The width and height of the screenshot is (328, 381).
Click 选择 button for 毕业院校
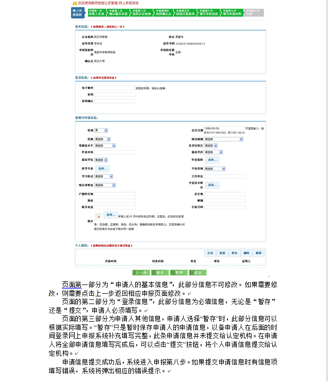coord(212,160)
